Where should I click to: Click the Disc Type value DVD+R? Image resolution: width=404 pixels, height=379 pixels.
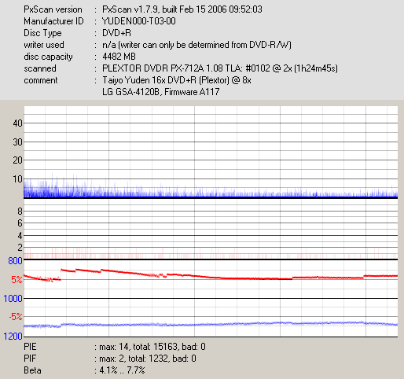[116, 33]
